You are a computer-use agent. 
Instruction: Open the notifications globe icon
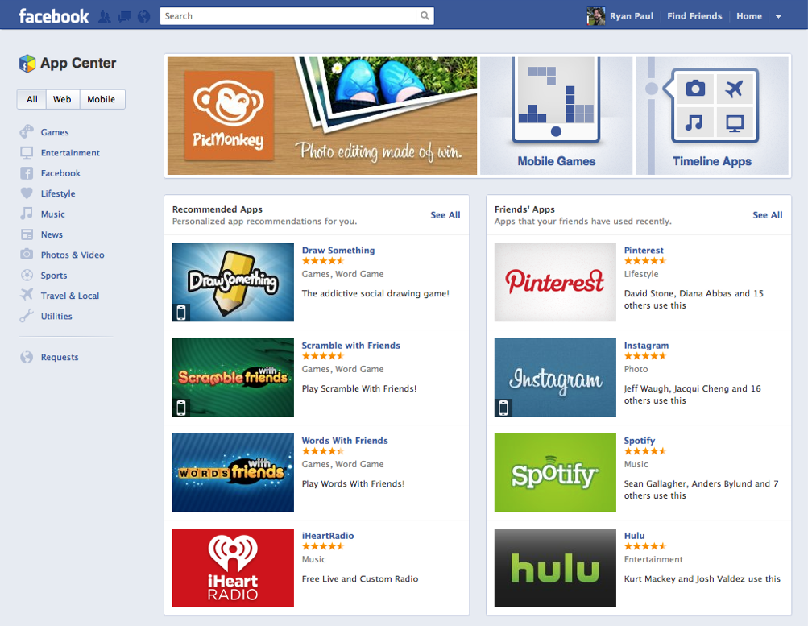pyautogui.click(x=144, y=16)
